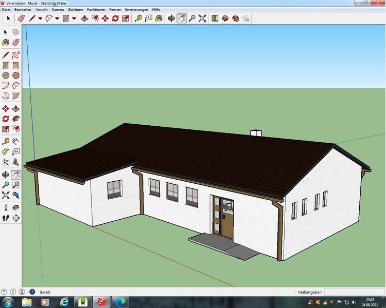The image size is (386, 308).
Task: Expand the shape tool dropdown arrow
Action: 74,18
